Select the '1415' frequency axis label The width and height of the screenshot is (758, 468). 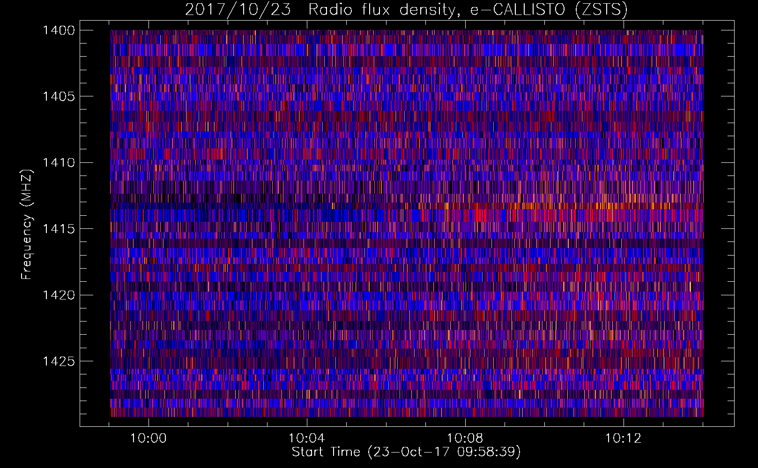pos(59,229)
